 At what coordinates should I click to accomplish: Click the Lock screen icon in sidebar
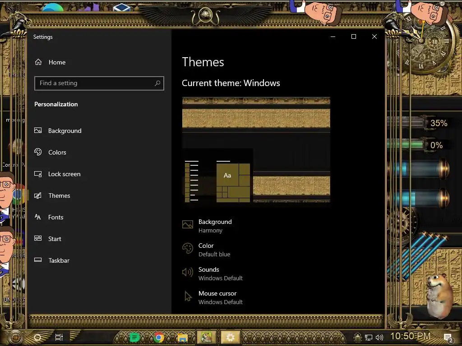pos(38,174)
